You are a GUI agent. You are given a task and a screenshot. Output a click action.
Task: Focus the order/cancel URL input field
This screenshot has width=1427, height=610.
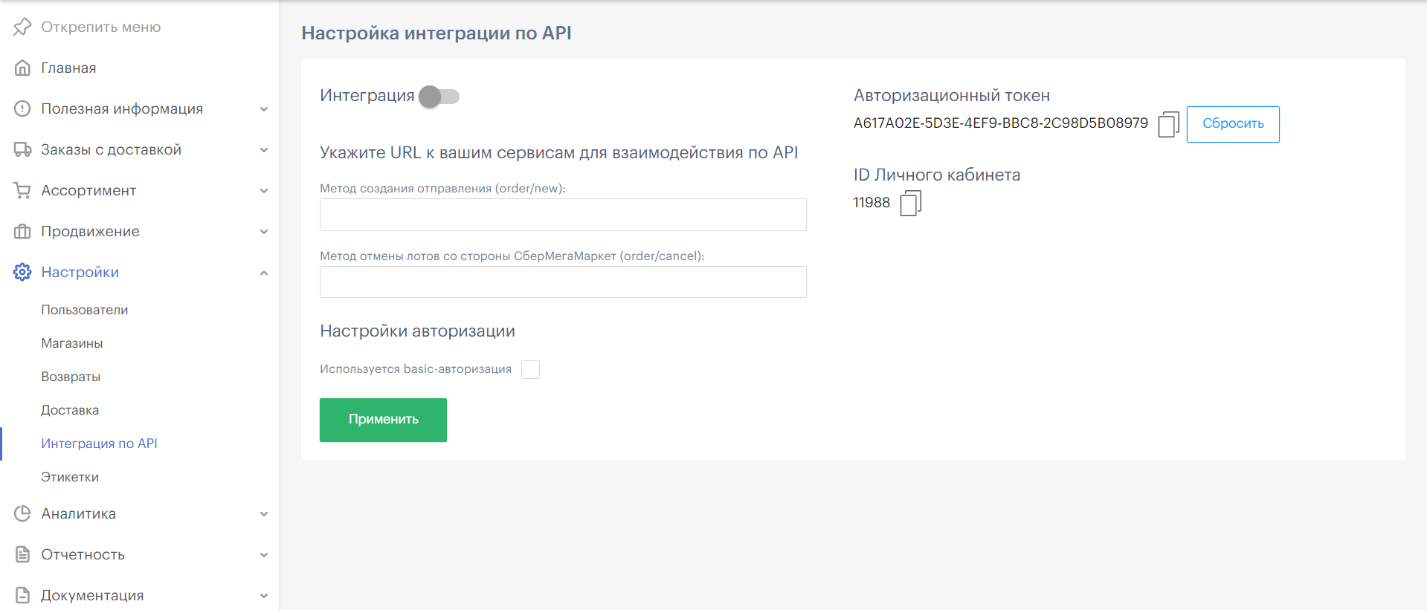563,282
